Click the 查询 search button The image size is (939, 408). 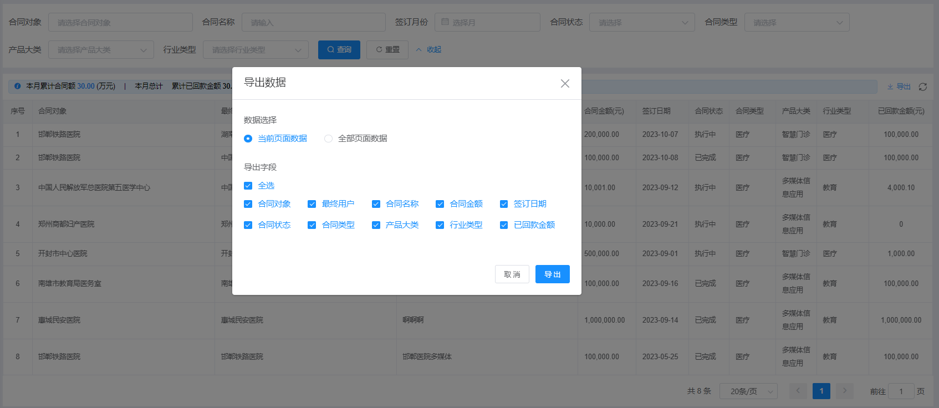339,50
